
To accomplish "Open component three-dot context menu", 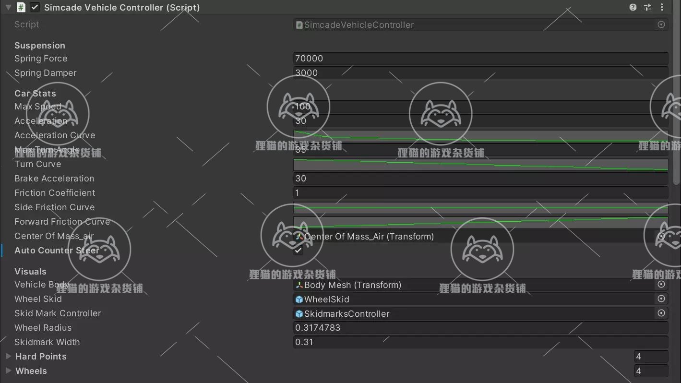I will pos(662,7).
